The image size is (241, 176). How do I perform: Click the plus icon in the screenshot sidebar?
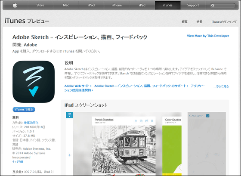[x=69, y=155]
